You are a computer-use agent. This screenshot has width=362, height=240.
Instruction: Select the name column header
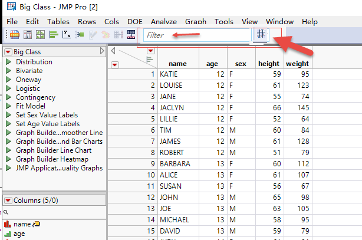click(x=178, y=64)
